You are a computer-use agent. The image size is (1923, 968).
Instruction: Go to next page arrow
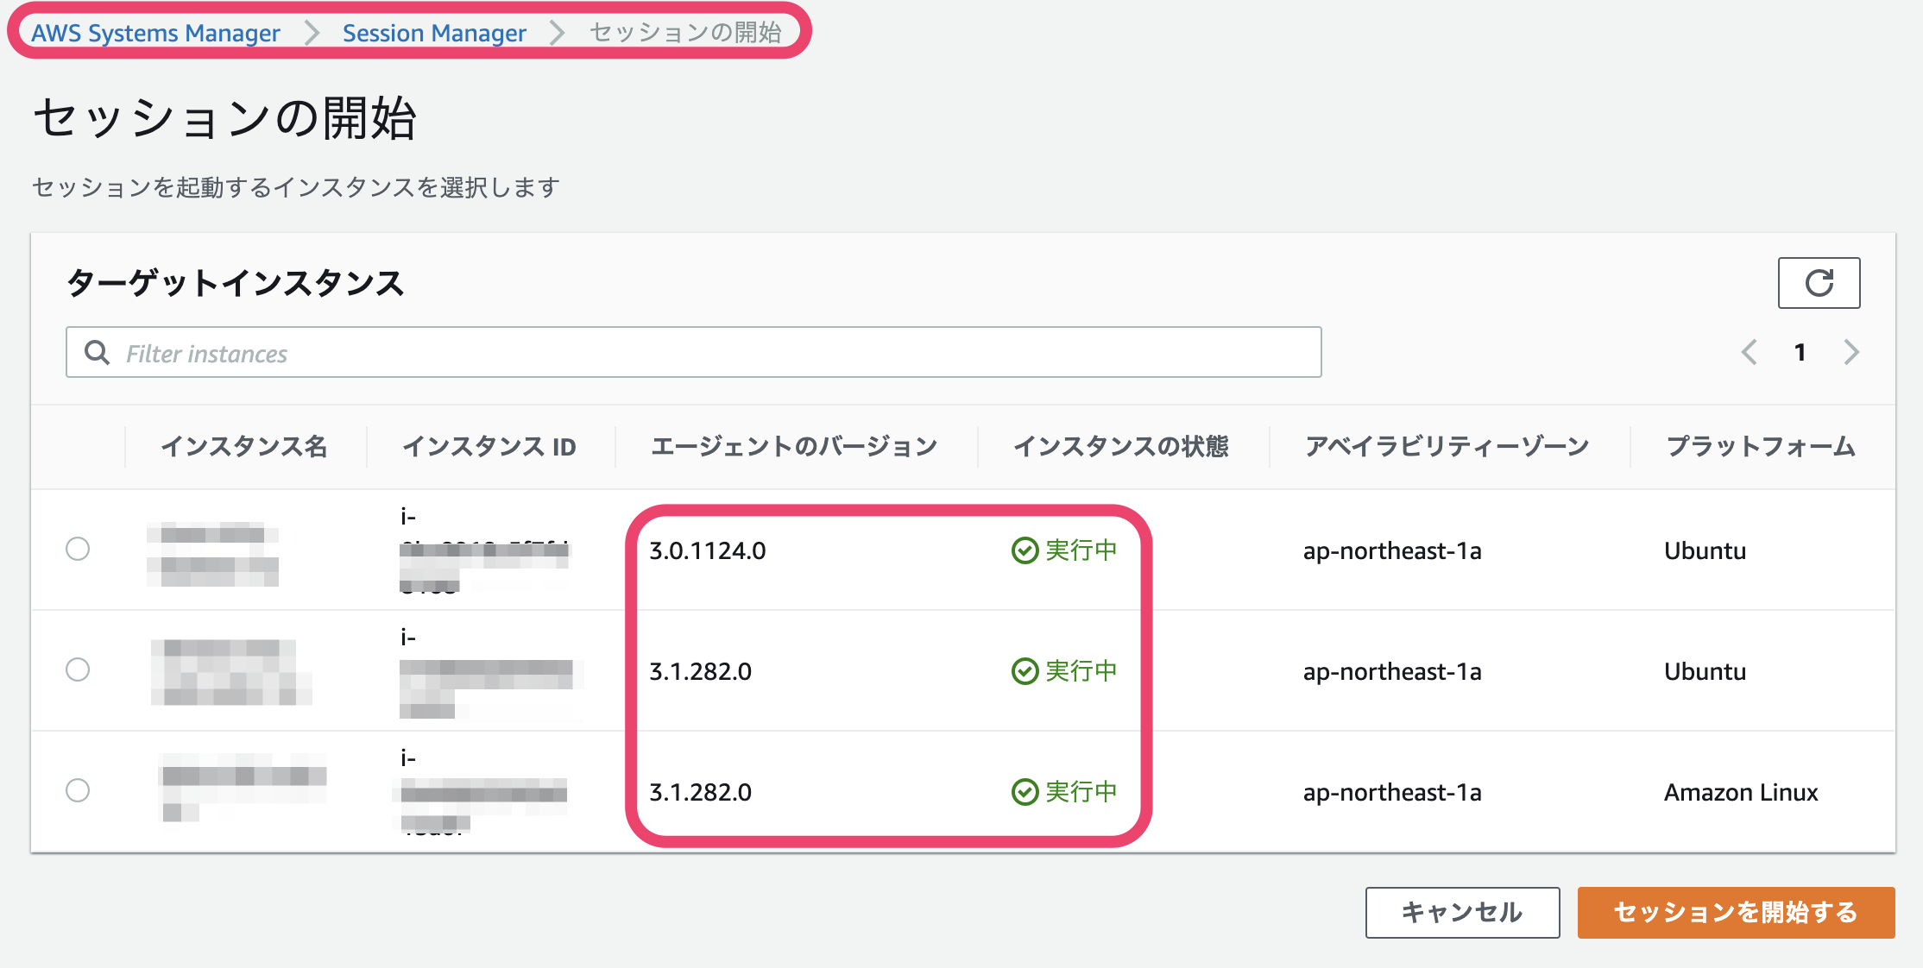tap(1850, 352)
